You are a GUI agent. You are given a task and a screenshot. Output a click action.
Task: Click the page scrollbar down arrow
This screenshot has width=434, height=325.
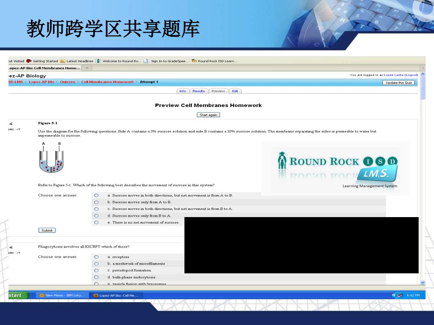point(423,282)
